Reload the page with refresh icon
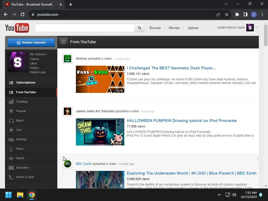Viewport: 268px width, 201px height. [x=23, y=15]
